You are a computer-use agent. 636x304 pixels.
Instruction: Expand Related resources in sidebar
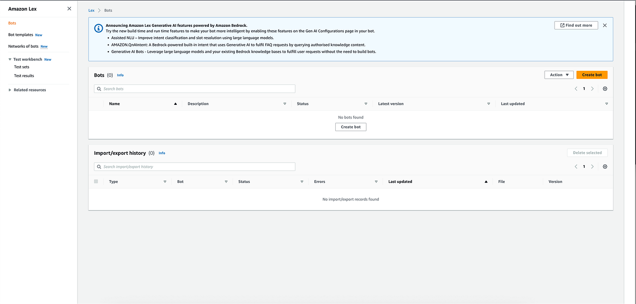(x=10, y=90)
